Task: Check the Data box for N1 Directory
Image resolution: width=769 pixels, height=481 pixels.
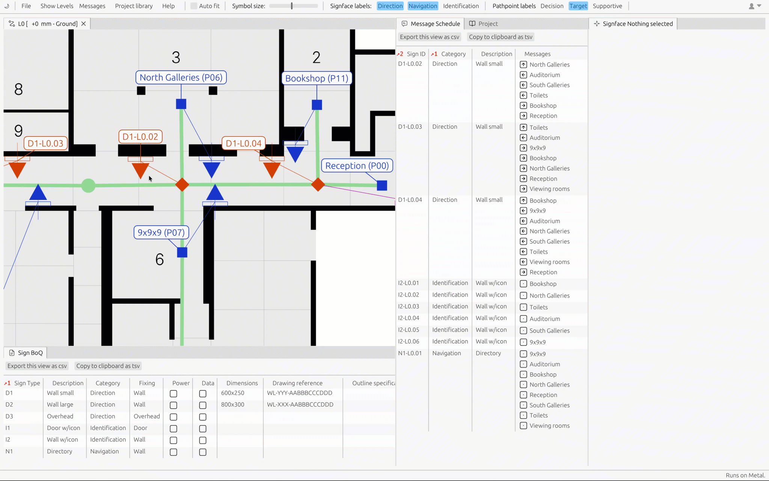Action: (203, 452)
